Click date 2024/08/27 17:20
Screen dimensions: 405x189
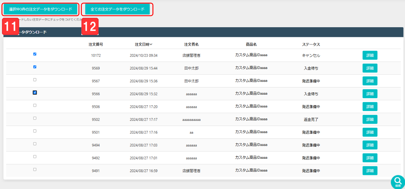tap(144, 107)
